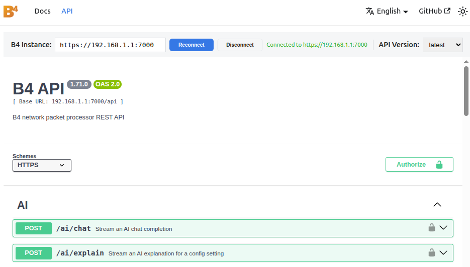Open the API Version dropdown
The height and width of the screenshot is (267, 470).
pos(443,45)
